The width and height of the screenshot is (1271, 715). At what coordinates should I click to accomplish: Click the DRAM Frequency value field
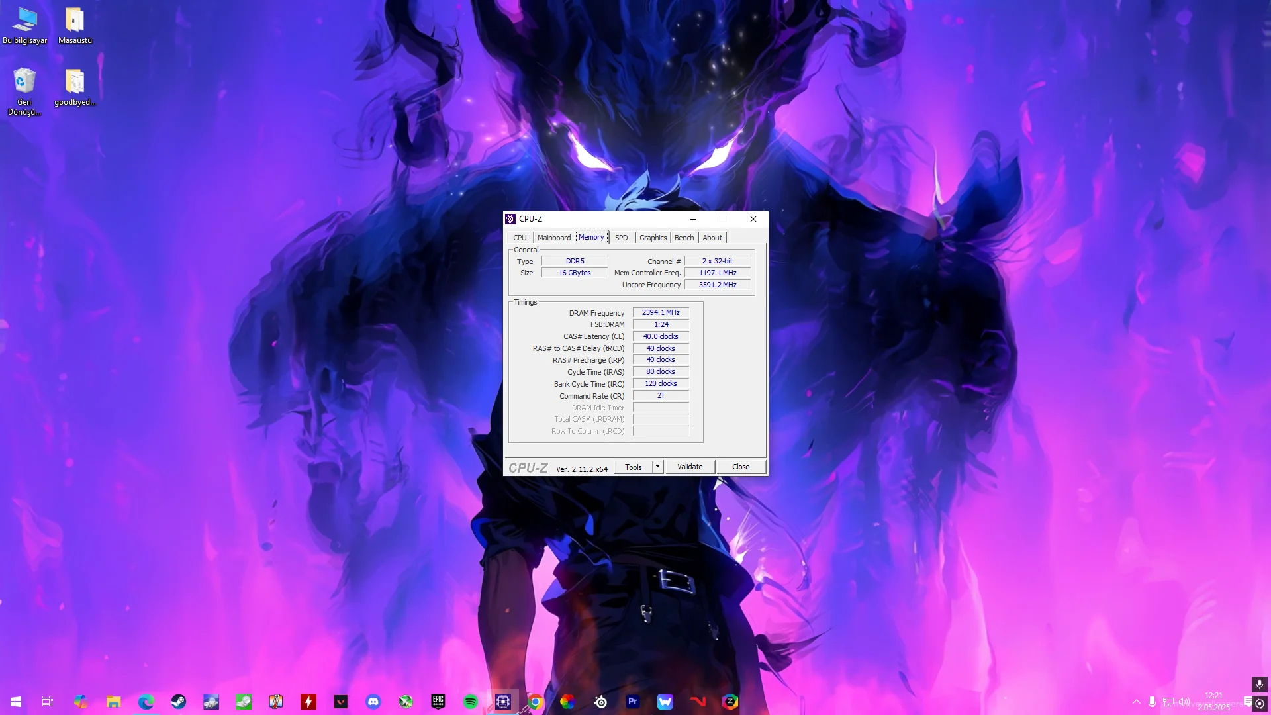[x=661, y=312]
